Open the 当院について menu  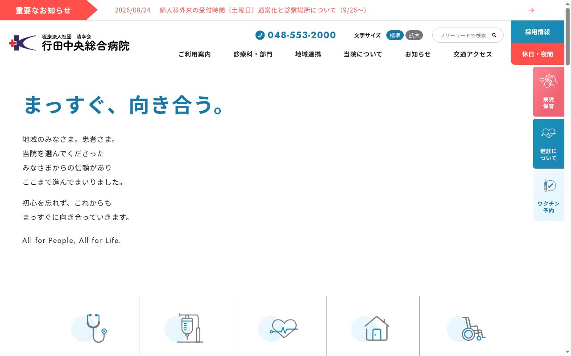pos(363,54)
